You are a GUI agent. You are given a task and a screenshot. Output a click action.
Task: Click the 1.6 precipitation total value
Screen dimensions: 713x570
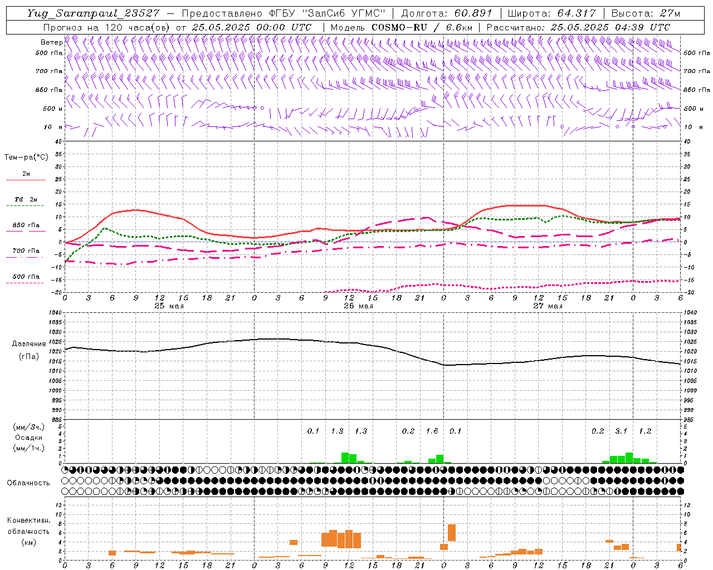pyautogui.click(x=432, y=431)
